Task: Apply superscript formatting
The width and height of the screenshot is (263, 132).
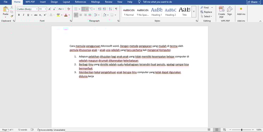Action: tap(45, 15)
